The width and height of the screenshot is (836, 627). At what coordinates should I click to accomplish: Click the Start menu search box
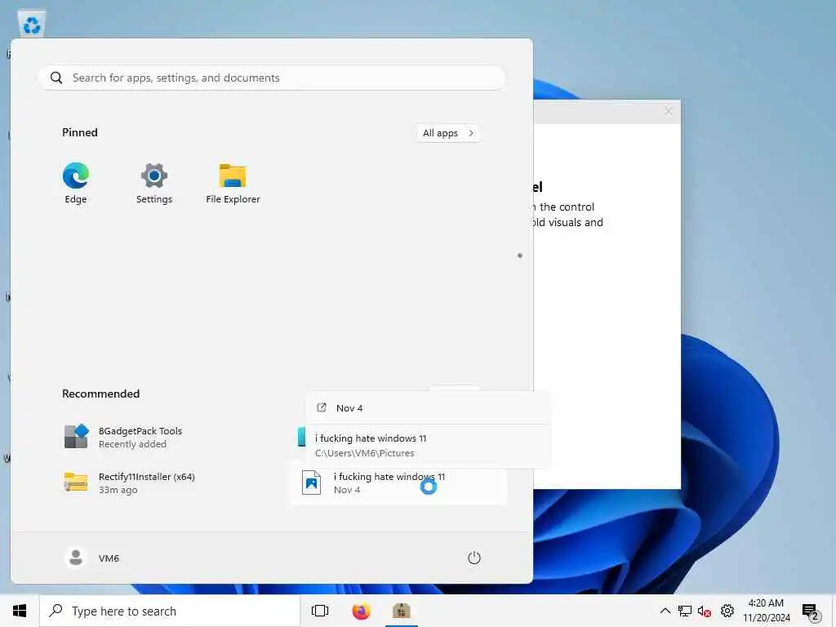tap(271, 78)
